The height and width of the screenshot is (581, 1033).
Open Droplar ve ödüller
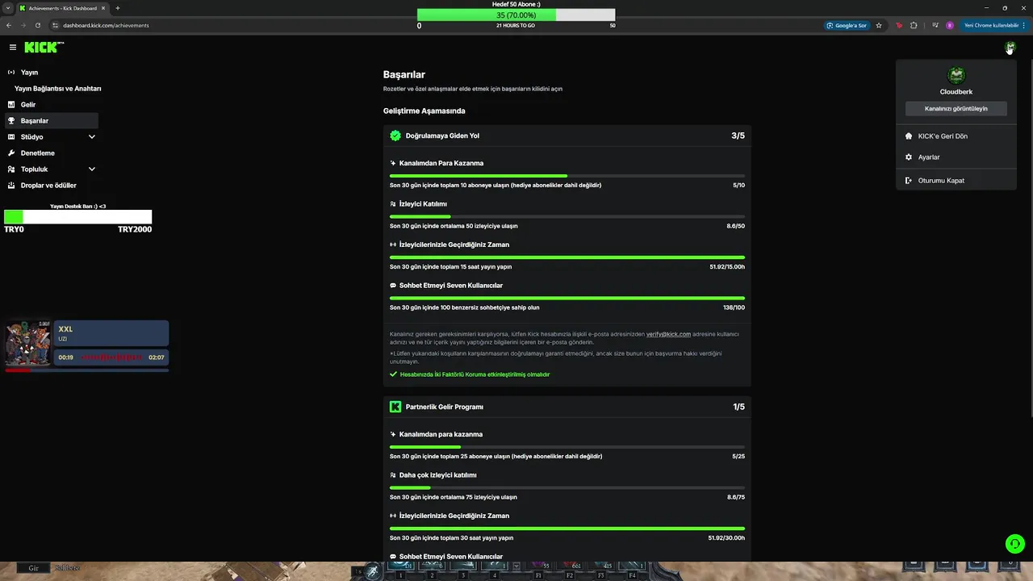click(50, 185)
